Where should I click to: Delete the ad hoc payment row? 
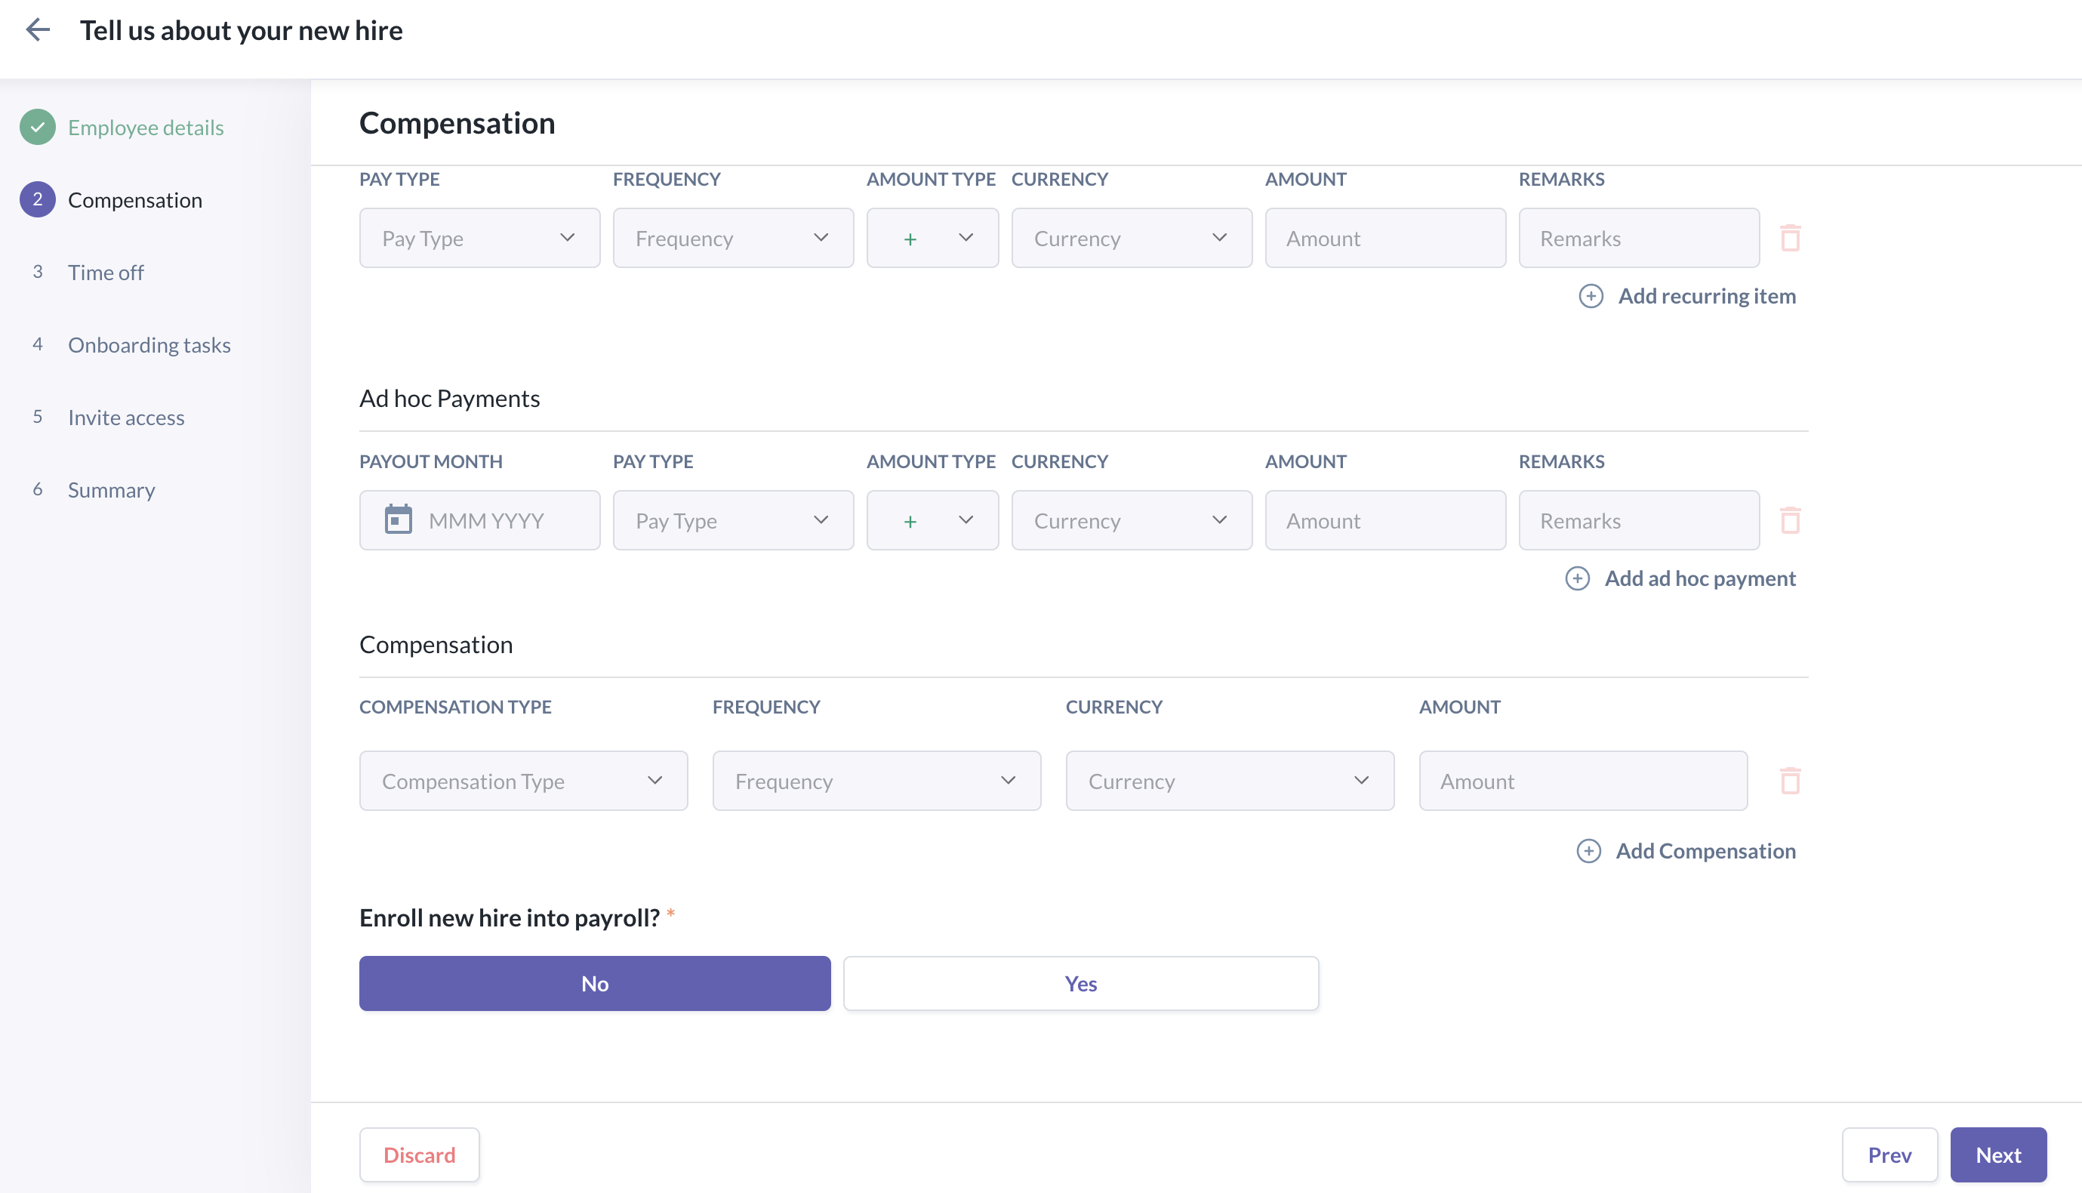pos(1790,520)
